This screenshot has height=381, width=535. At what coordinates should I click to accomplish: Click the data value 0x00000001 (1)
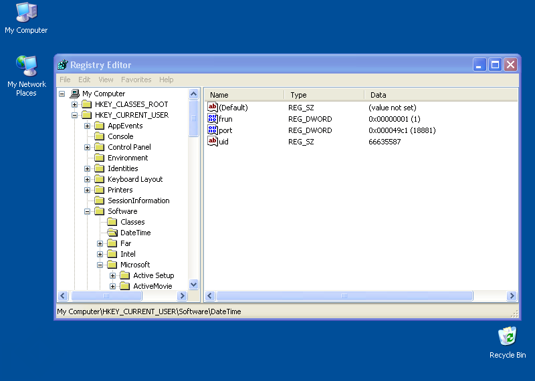[x=395, y=119]
